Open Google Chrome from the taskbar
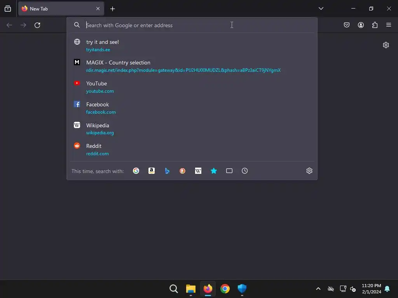398x298 pixels. (225, 289)
